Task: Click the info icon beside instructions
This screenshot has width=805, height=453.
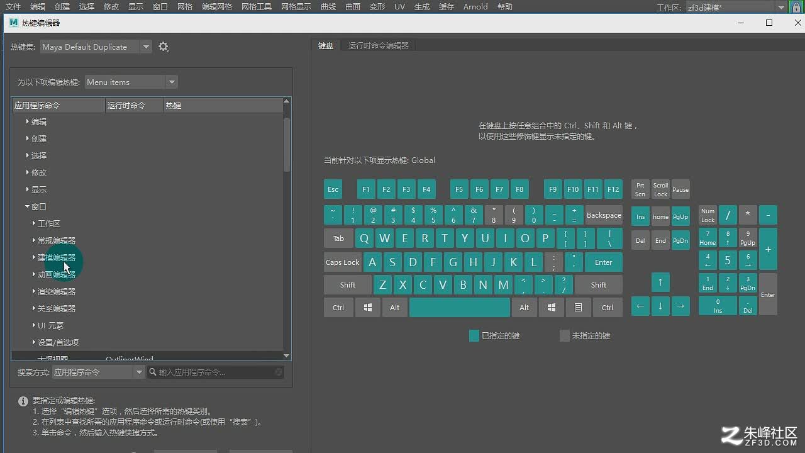Action: (x=23, y=401)
